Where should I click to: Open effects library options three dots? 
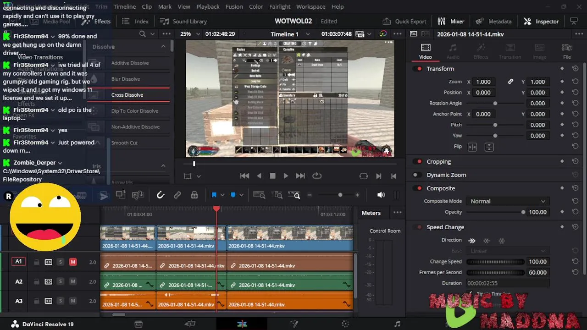(166, 34)
